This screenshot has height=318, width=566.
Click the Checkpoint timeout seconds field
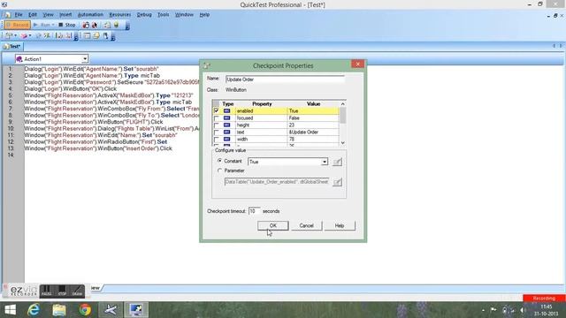click(x=254, y=211)
